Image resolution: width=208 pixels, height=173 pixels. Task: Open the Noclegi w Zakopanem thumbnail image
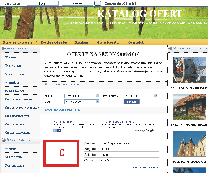[189, 70]
